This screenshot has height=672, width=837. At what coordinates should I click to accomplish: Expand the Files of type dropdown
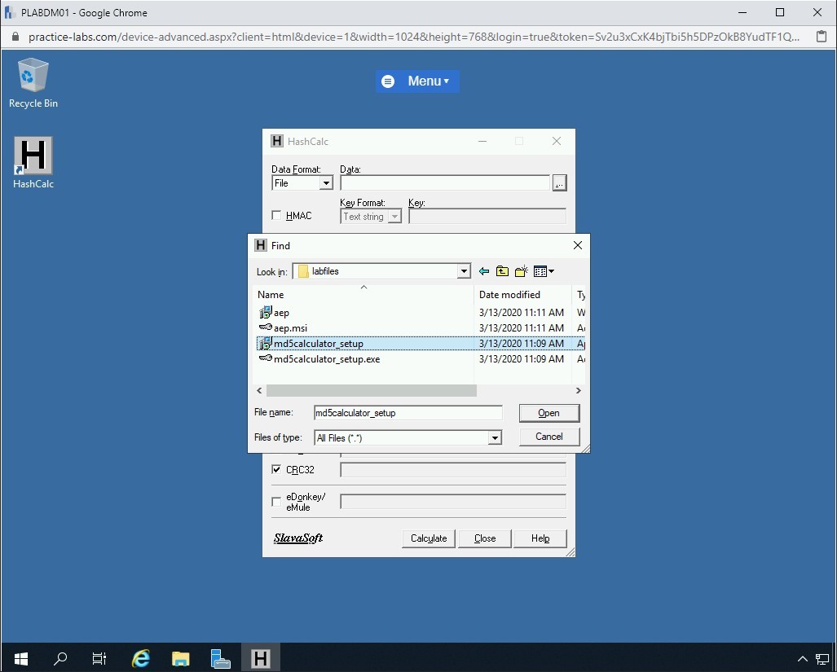494,438
